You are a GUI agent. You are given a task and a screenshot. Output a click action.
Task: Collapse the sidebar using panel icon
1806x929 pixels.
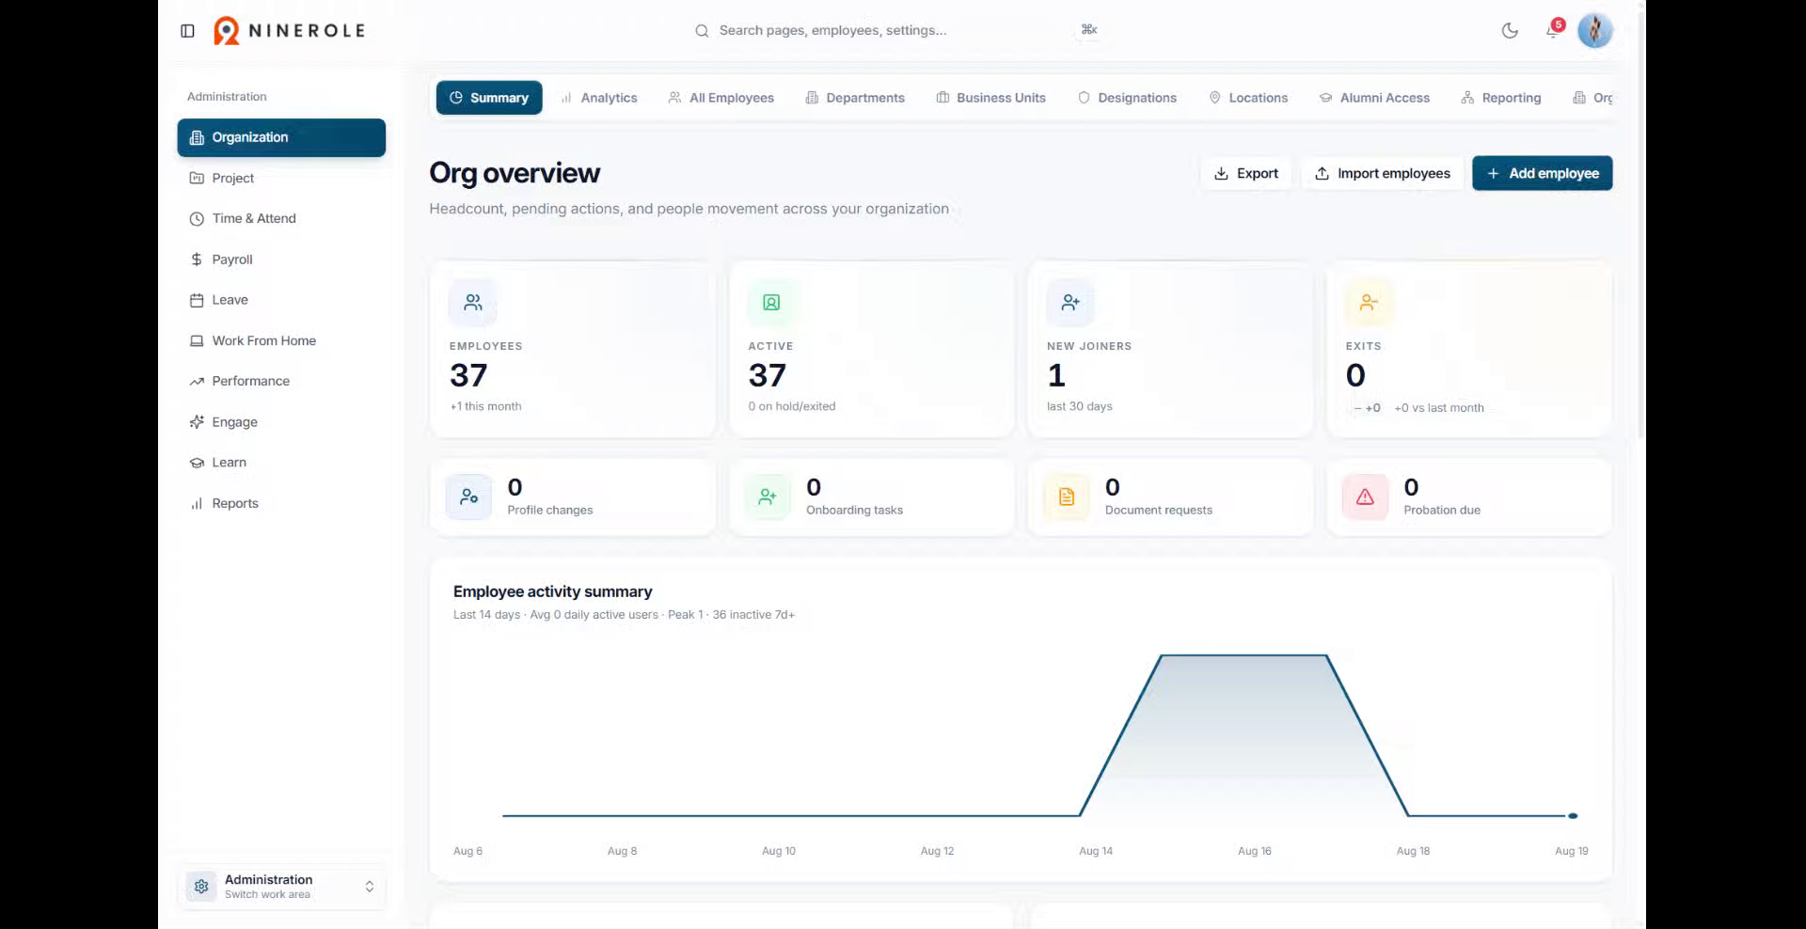[x=187, y=31]
